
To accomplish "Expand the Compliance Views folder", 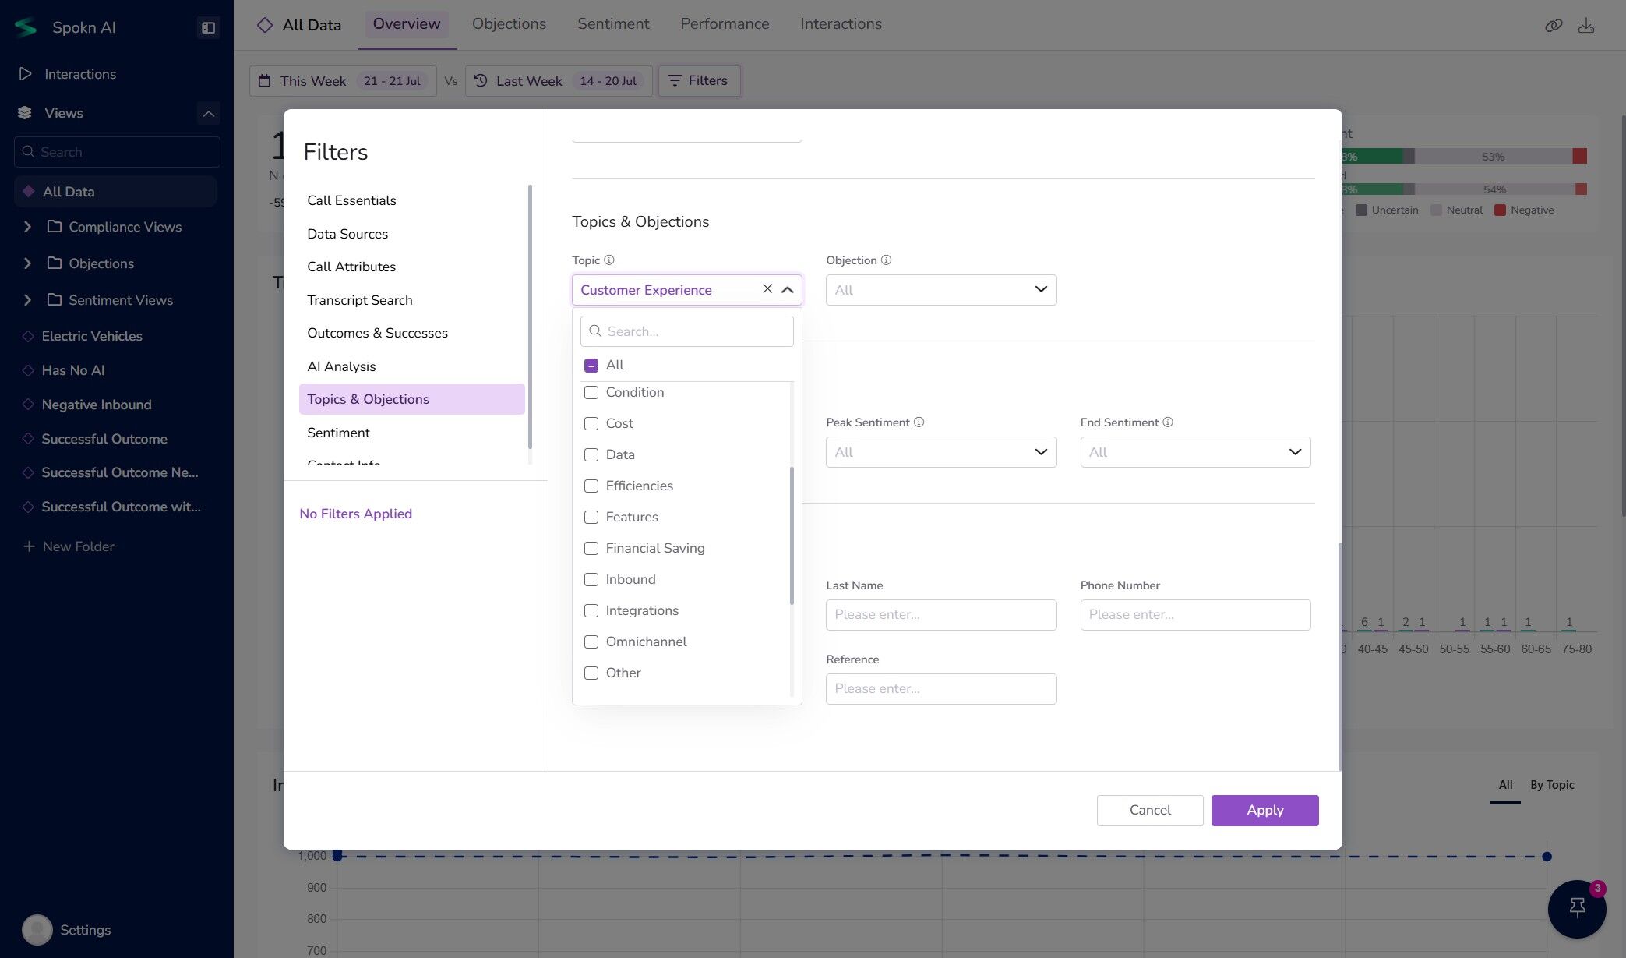I will (x=28, y=227).
